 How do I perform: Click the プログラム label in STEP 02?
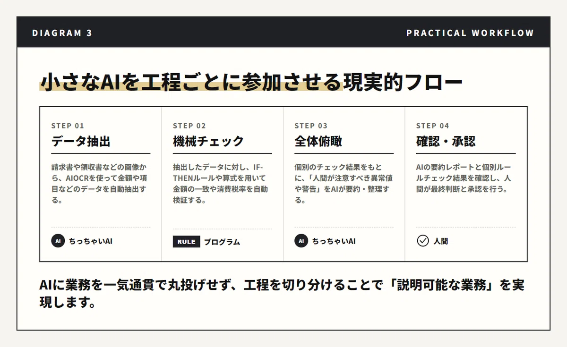point(222,242)
